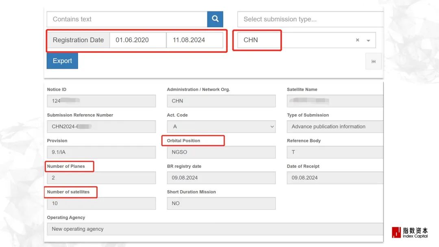Click the Notice ID field
Screen dimensions: 439x247
[101, 101]
